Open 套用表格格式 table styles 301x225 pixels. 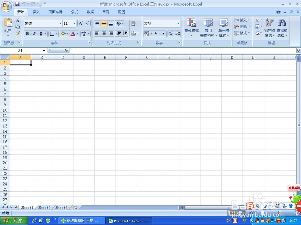click(x=208, y=28)
